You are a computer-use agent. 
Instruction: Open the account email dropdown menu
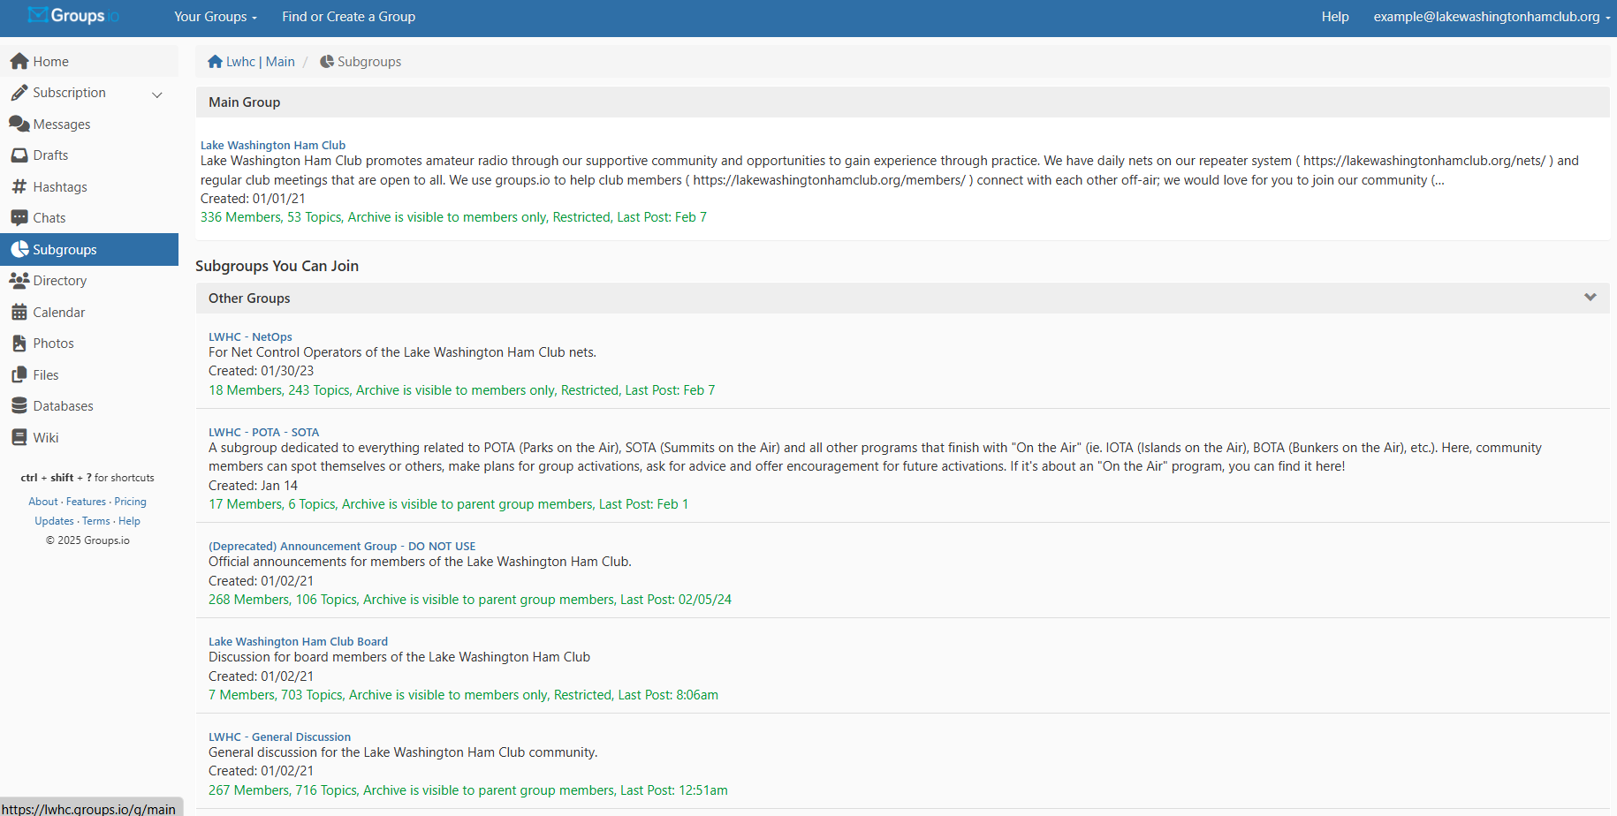pos(1492,17)
